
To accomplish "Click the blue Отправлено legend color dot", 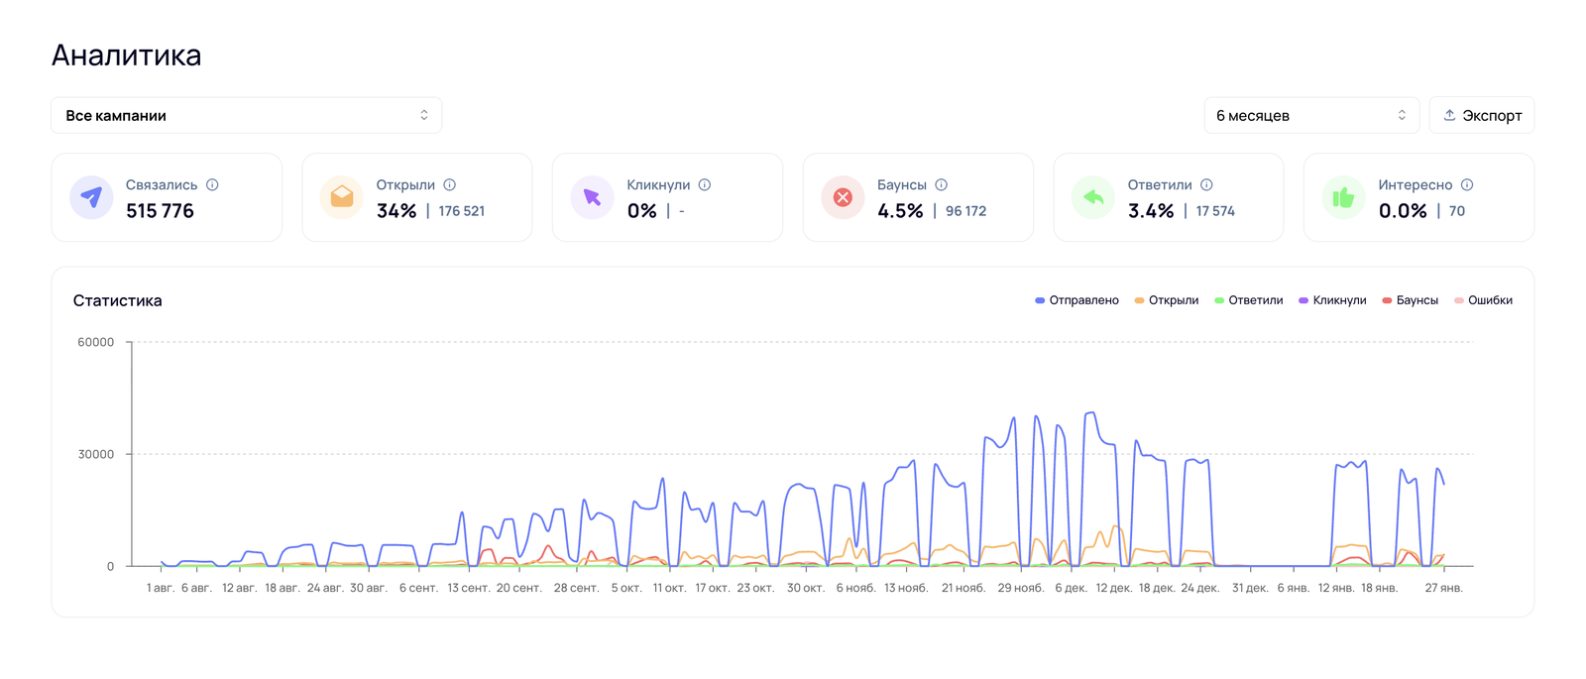I will click(1040, 300).
